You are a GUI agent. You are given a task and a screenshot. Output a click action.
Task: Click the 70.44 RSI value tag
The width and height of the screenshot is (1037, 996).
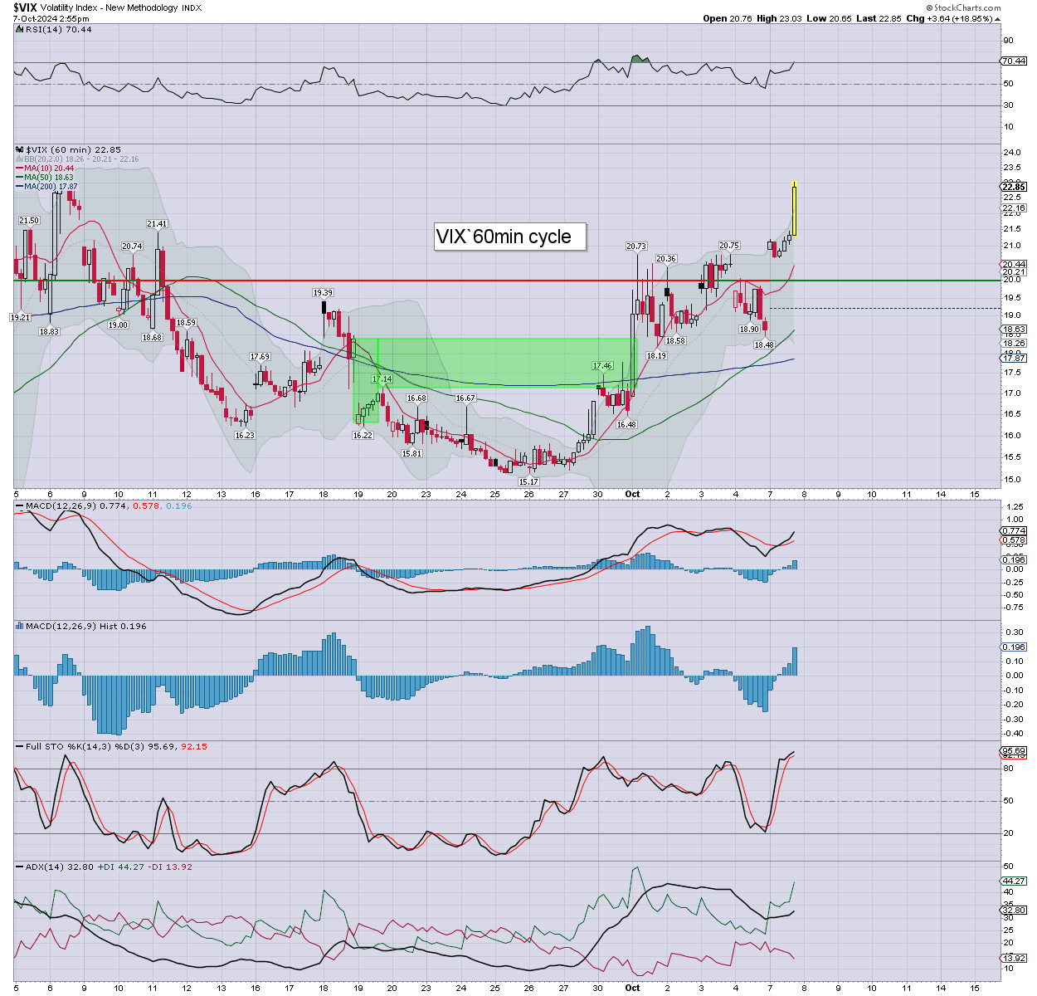[1014, 61]
